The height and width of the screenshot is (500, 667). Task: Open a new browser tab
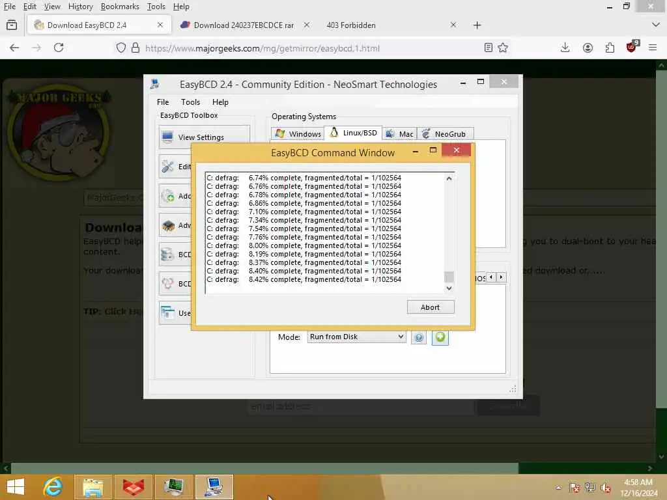(477, 25)
